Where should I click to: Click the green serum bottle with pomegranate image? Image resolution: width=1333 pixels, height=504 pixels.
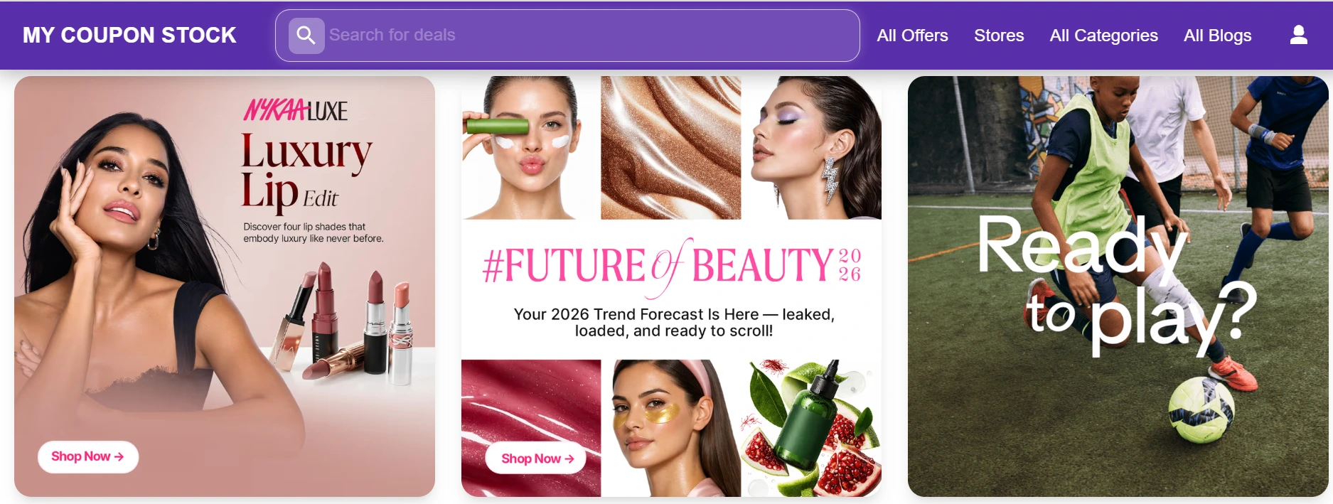tap(811, 428)
